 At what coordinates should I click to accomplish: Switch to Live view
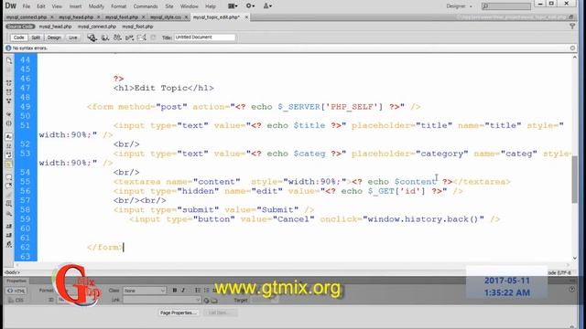pos(73,37)
